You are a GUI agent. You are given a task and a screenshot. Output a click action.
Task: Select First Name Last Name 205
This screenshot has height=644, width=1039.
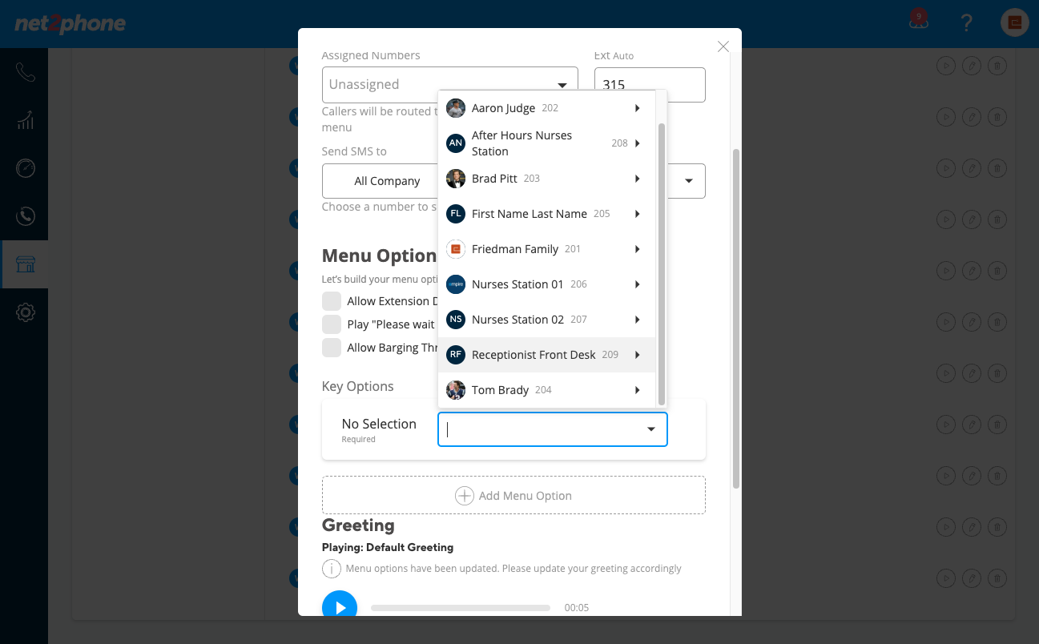546,214
